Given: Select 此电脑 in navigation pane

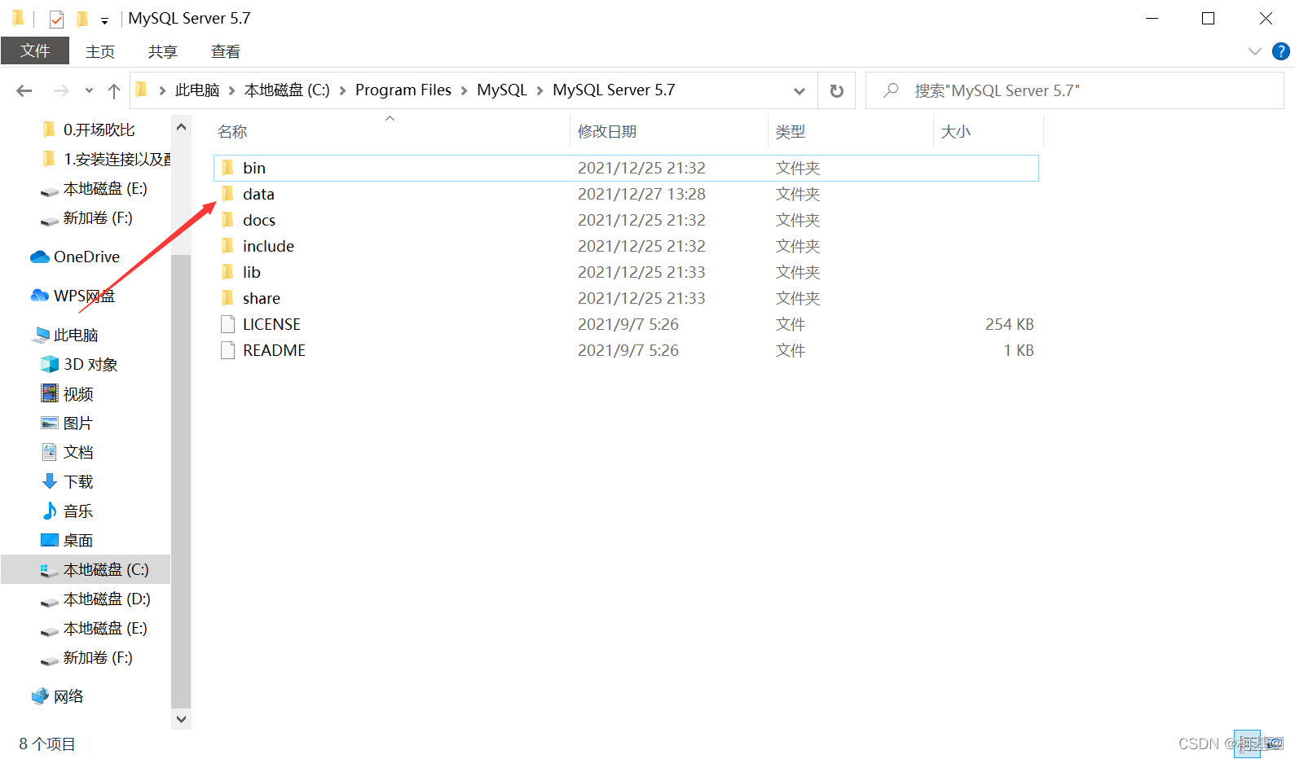Looking at the screenshot, I should coord(64,335).
